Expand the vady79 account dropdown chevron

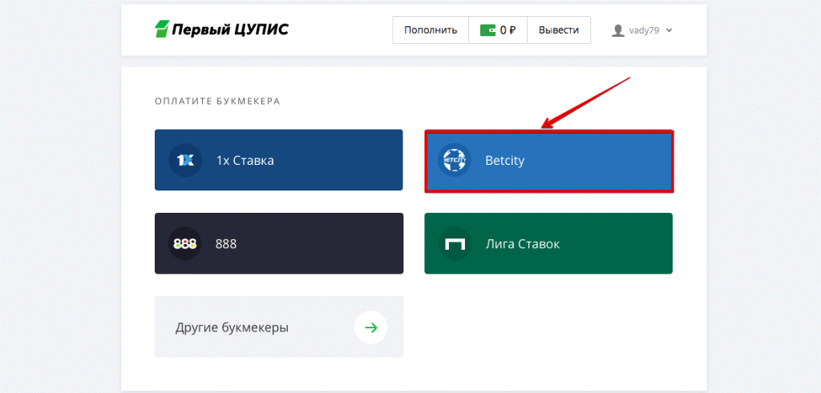(669, 30)
